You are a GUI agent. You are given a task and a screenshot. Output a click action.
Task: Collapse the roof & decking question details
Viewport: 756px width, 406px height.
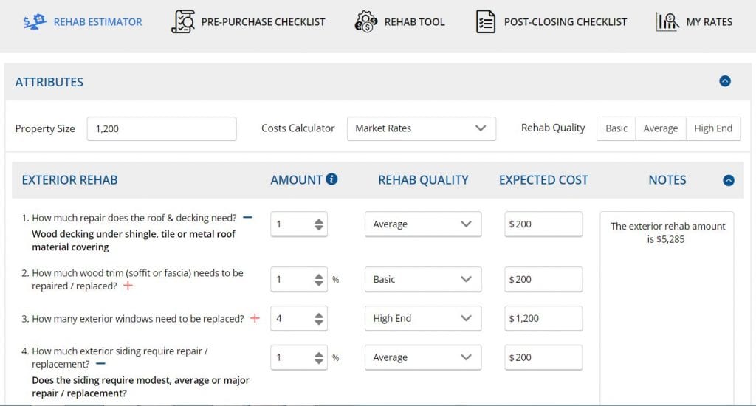[247, 218]
